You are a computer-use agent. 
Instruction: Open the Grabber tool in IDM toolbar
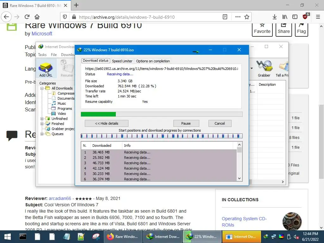(264, 69)
